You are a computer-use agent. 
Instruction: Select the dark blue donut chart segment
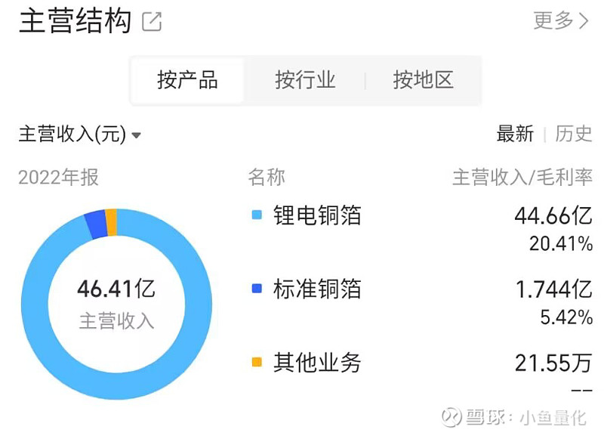pos(96,225)
